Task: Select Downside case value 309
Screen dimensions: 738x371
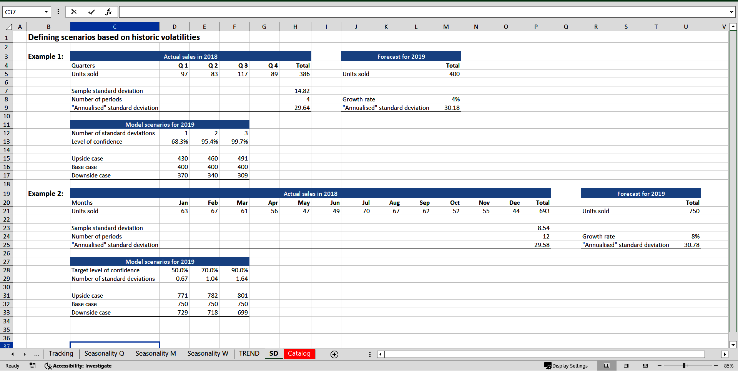Action: 234,175
